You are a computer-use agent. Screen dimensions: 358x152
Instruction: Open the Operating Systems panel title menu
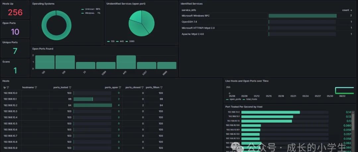43,4
